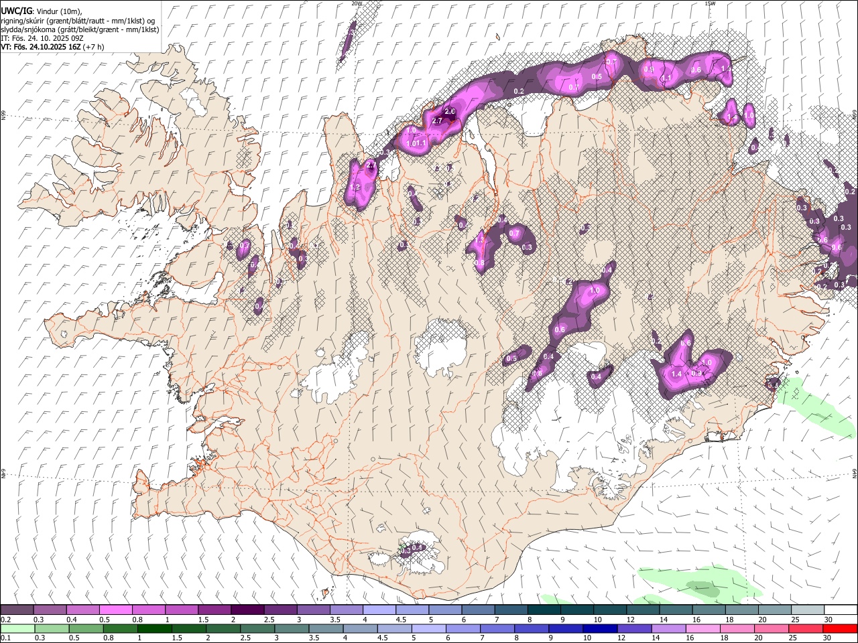
Task: Click white upper legend swatch at 30
Action: tap(841, 610)
